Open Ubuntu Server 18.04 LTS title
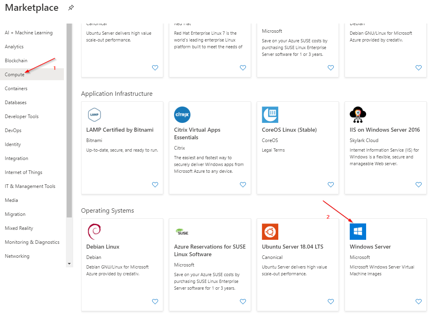The height and width of the screenshot is (318, 430). [293, 247]
